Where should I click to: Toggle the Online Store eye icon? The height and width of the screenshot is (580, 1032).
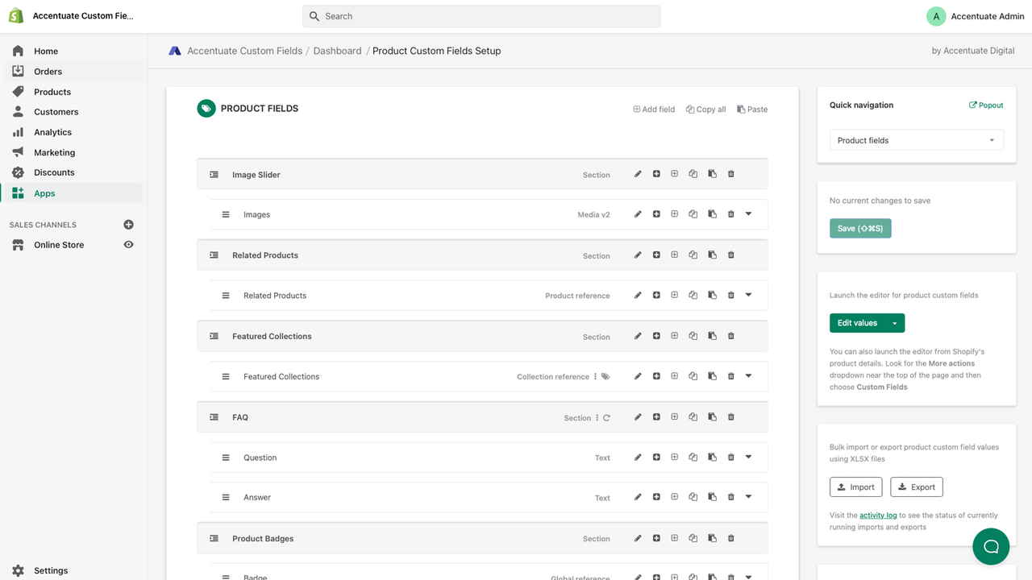pos(128,245)
